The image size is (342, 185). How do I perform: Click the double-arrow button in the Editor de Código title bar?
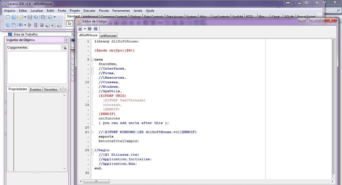point(302,20)
